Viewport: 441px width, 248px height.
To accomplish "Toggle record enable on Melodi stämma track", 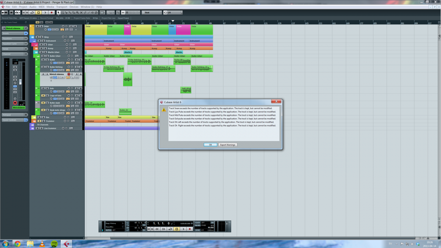I will tap(69, 74).
